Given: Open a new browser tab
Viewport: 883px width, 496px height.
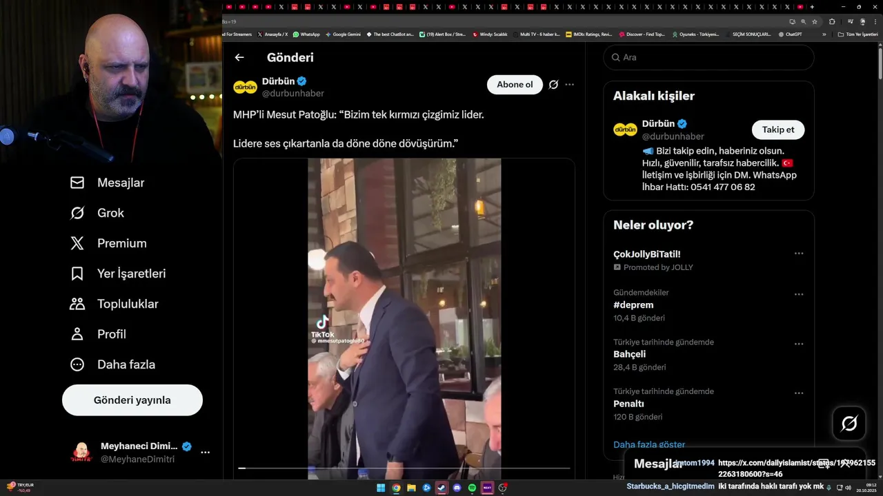Looking at the screenshot, I should coord(812,7).
